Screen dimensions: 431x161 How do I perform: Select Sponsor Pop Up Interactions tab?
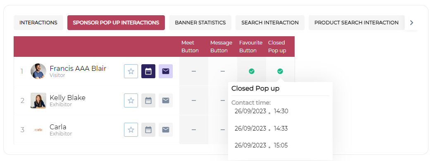click(x=116, y=23)
